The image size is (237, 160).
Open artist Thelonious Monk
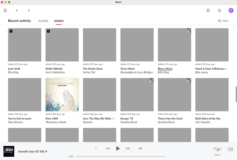click(56, 122)
